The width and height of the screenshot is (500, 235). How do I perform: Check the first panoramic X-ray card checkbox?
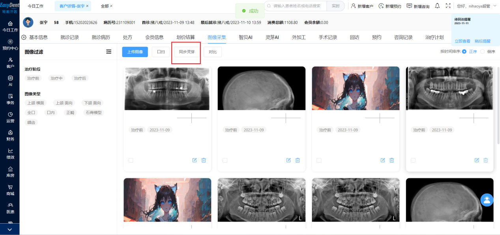(x=131, y=160)
